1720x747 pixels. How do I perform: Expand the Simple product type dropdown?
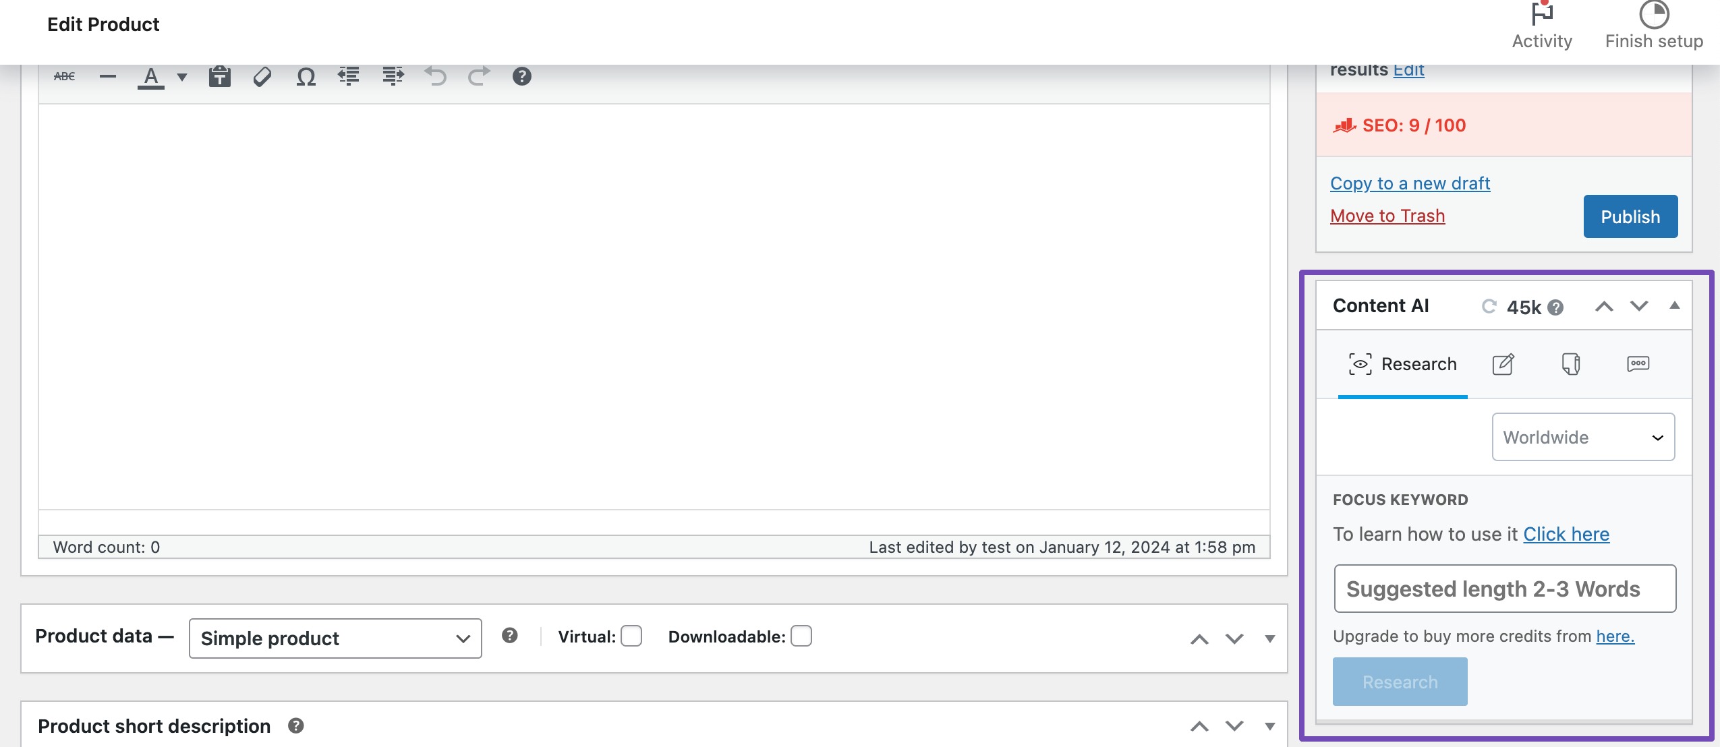coord(333,636)
